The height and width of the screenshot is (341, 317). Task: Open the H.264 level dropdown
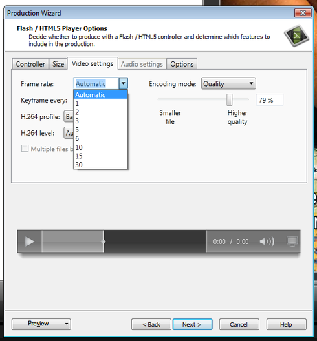(69, 133)
